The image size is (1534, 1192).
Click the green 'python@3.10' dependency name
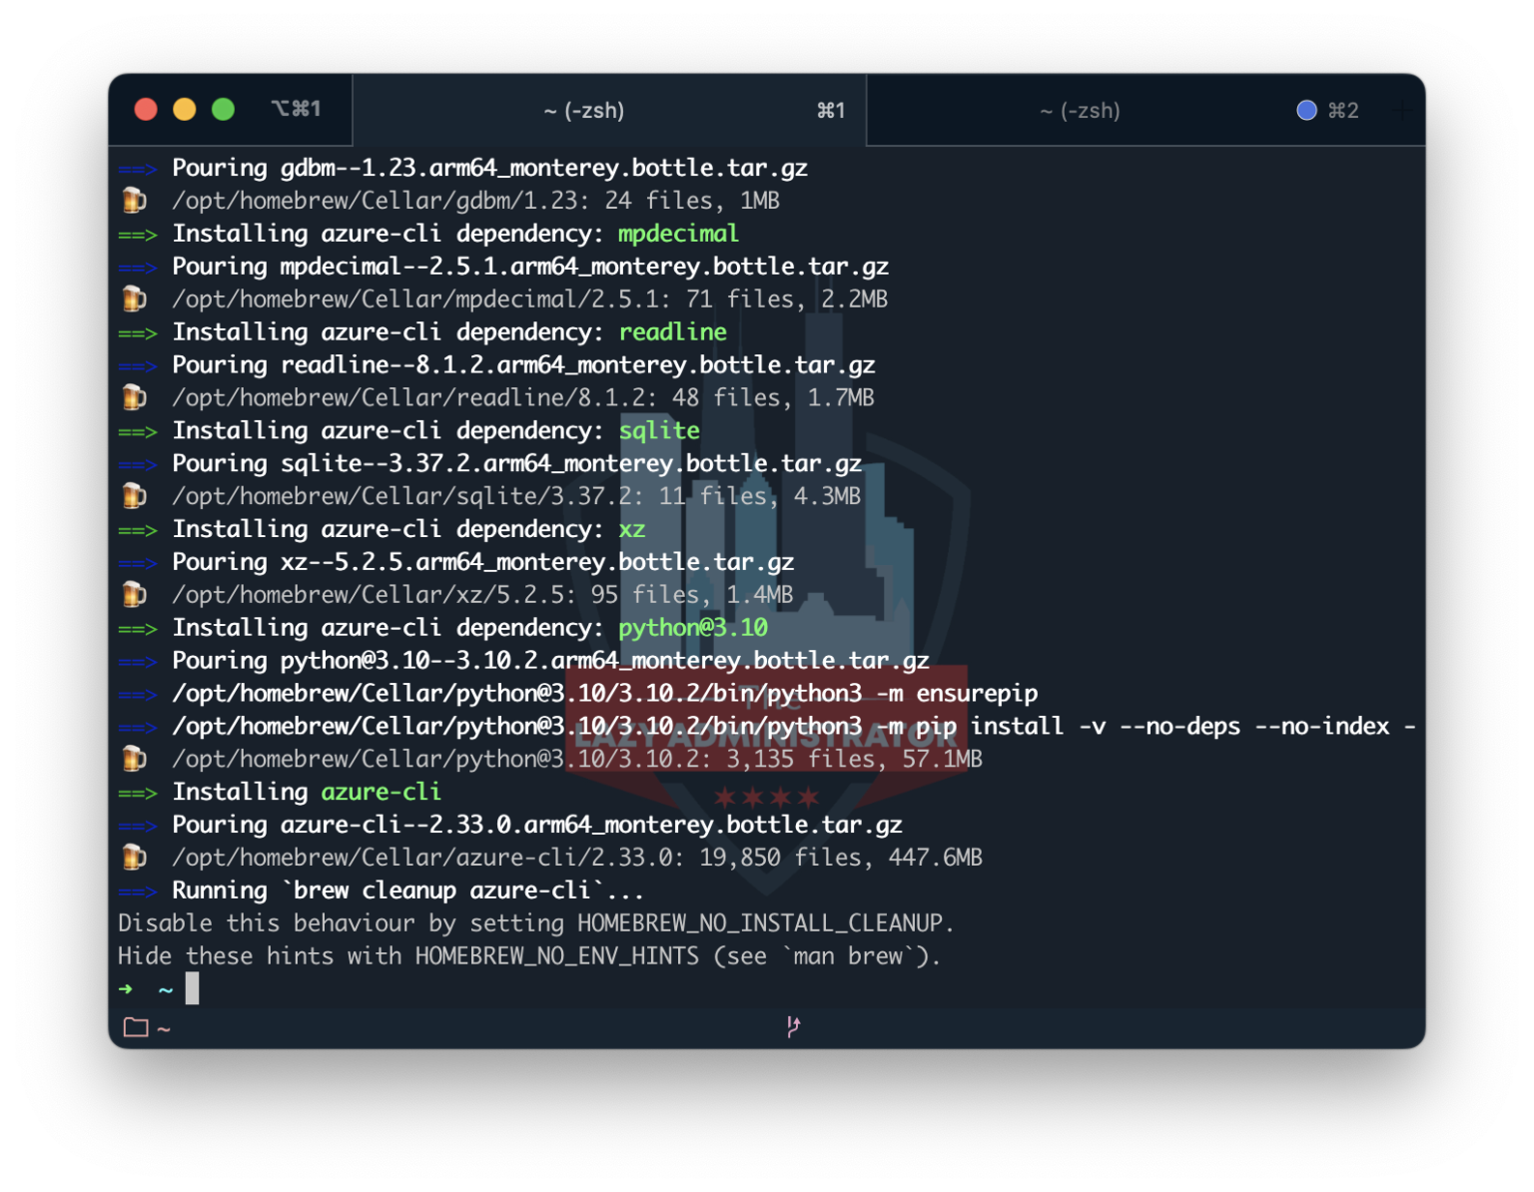(693, 628)
